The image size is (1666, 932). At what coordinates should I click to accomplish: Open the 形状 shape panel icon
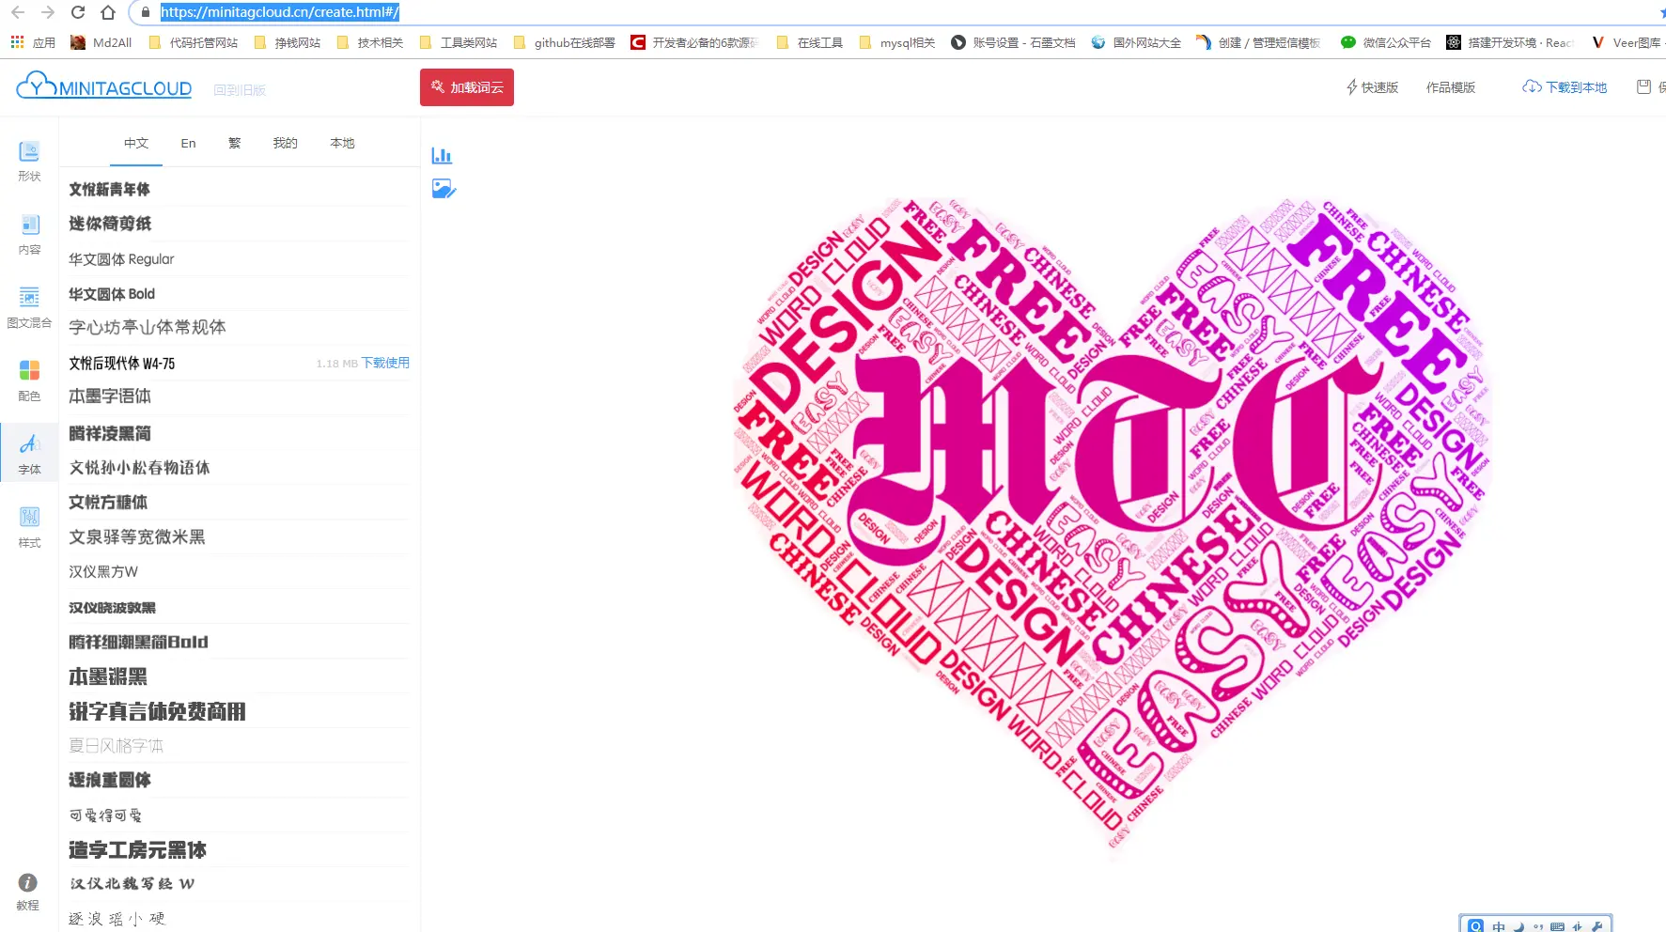[x=29, y=162]
